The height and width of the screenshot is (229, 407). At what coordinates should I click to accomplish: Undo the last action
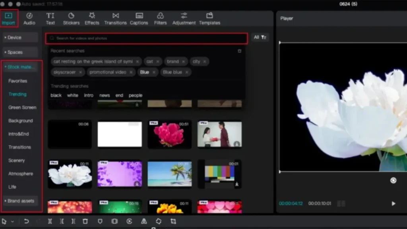26,221
